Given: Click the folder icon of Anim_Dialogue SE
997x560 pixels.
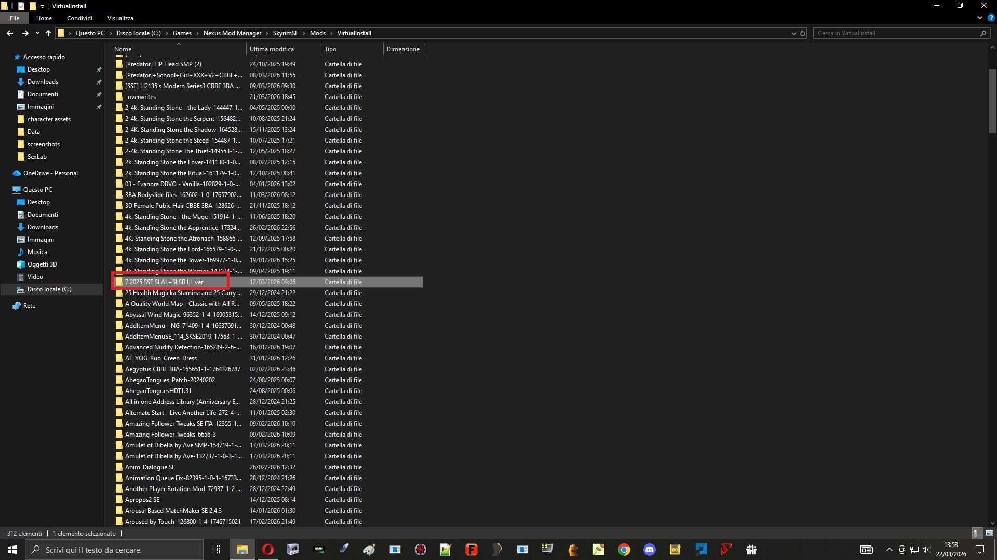Looking at the screenshot, I should [x=119, y=467].
